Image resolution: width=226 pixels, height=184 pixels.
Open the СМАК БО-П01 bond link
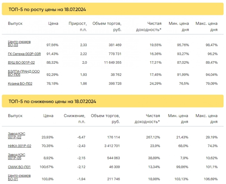pyautogui.click(x=19, y=167)
